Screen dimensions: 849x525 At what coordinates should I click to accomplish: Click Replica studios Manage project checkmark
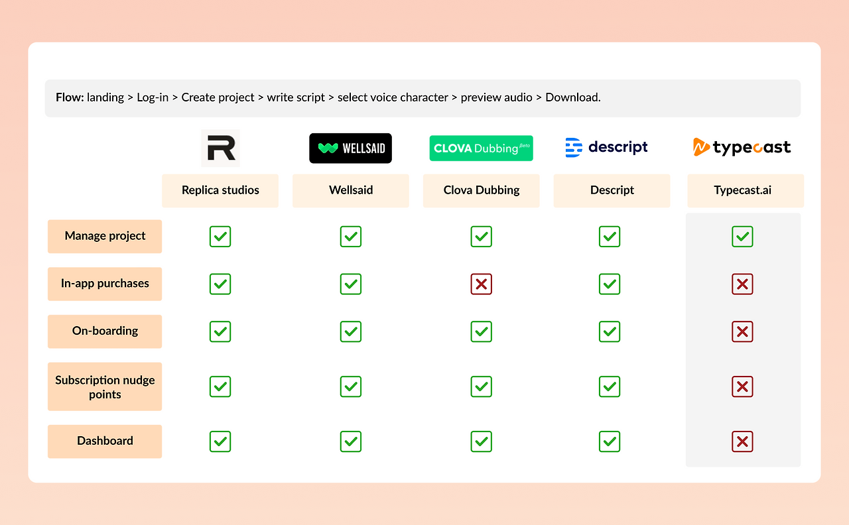(x=220, y=237)
